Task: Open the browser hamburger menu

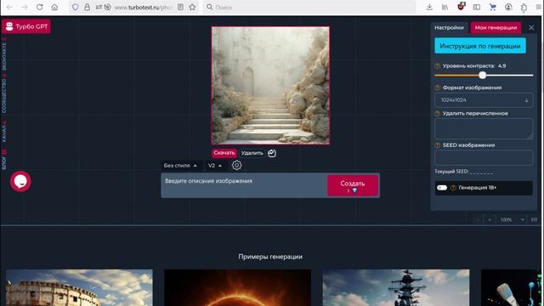Action: [x=538, y=7]
